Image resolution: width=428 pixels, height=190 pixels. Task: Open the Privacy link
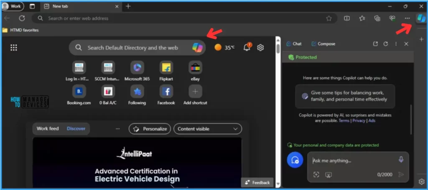pyautogui.click(x=359, y=120)
